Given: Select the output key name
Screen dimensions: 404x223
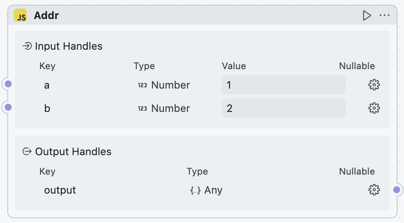Looking at the screenshot, I should 60,190.
